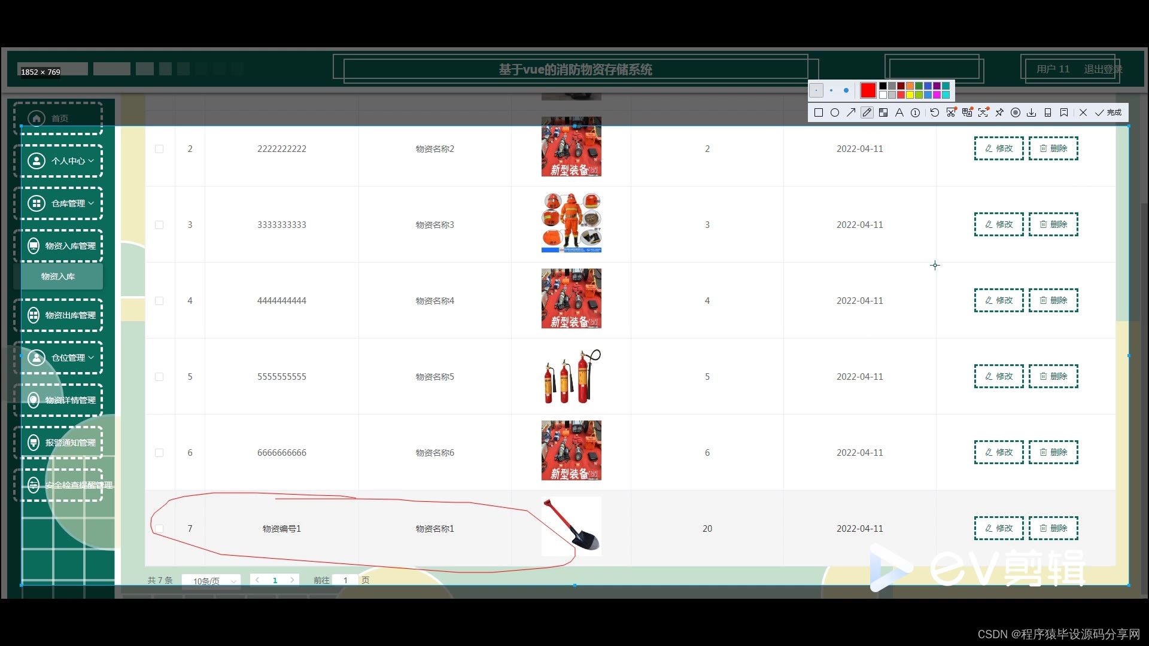
Task: Click 修改 for 物资名称4 row
Action: 998,300
